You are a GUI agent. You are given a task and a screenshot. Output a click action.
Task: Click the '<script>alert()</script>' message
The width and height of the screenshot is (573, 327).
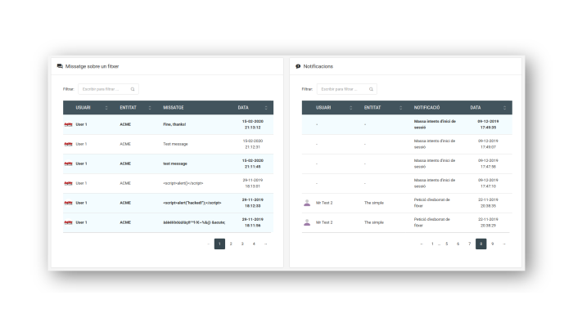click(x=183, y=183)
